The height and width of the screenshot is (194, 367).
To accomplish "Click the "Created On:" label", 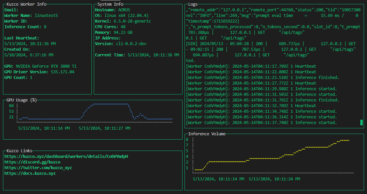I will pyautogui.click(x=17, y=49).
